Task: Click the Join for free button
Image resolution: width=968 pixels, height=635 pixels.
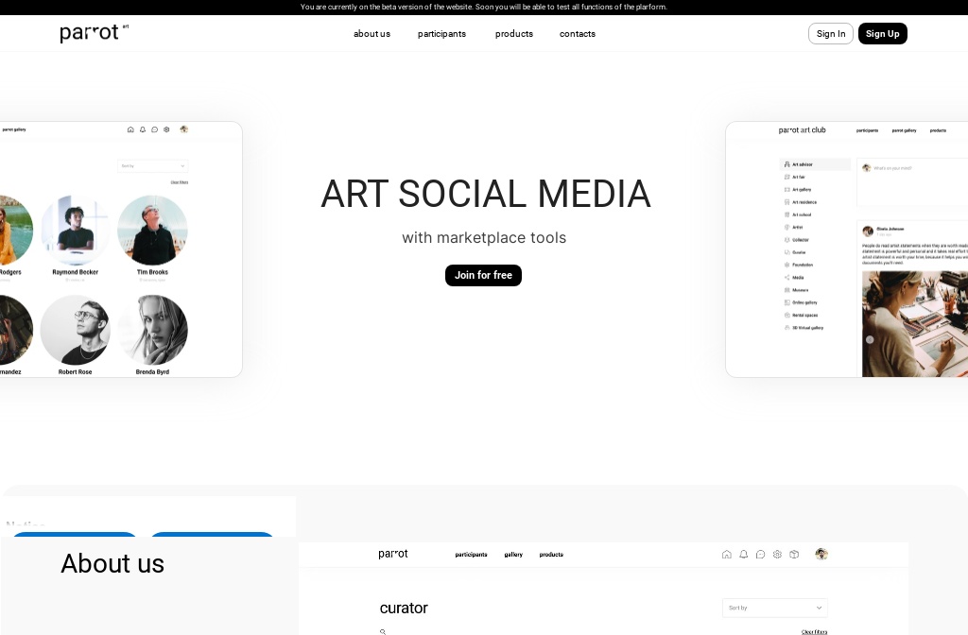Action: tap(483, 275)
